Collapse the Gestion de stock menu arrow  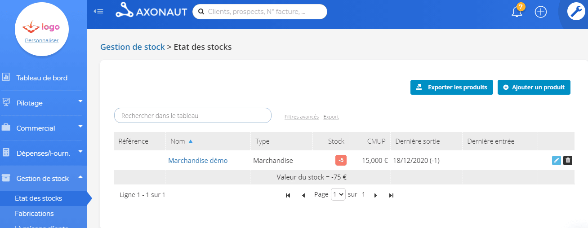pos(80,177)
